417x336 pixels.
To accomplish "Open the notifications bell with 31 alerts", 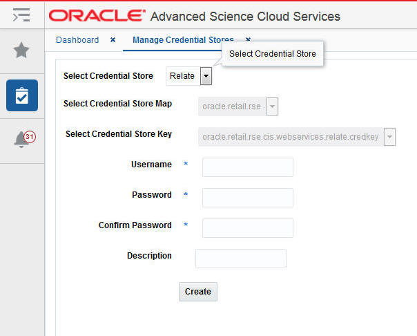I will [x=24, y=139].
